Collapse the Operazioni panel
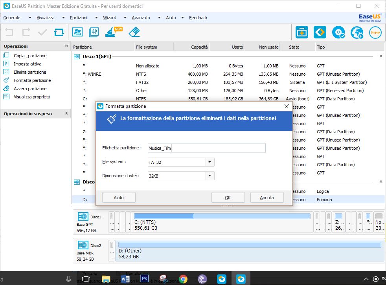The height and width of the screenshot is (285, 386). tap(66, 46)
